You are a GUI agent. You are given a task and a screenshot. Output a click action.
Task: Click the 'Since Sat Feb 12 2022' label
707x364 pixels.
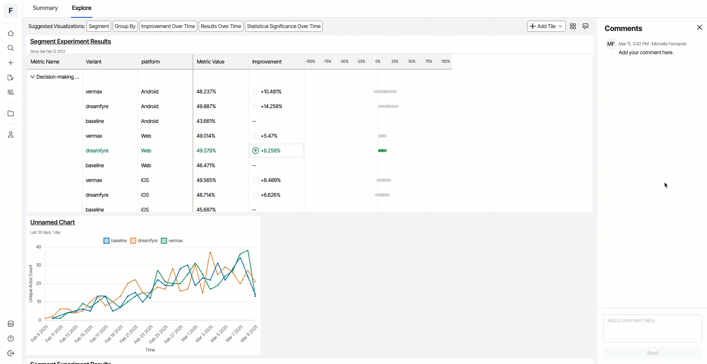pos(48,51)
